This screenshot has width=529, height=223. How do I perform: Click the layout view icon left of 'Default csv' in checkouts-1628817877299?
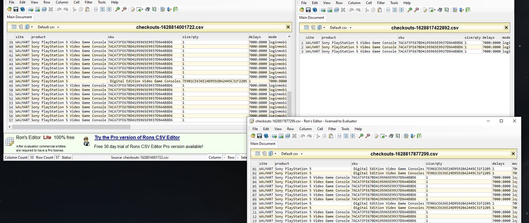(x=257, y=154)
